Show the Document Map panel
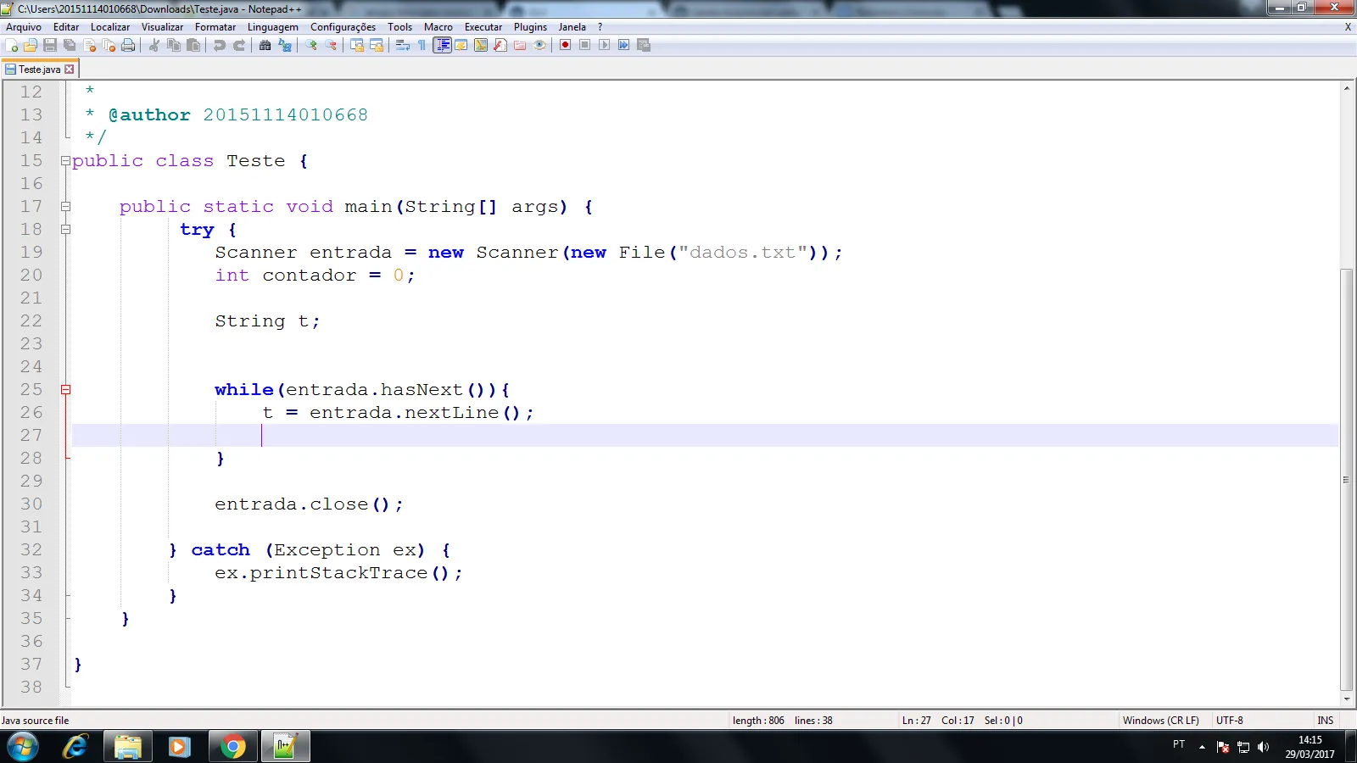This screenshot has height=763, width=1357. tap(481, 45)
